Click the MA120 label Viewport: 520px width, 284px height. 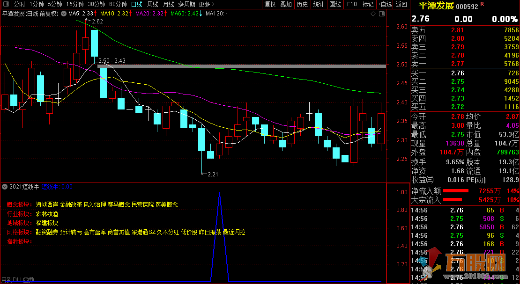(216, 14)
